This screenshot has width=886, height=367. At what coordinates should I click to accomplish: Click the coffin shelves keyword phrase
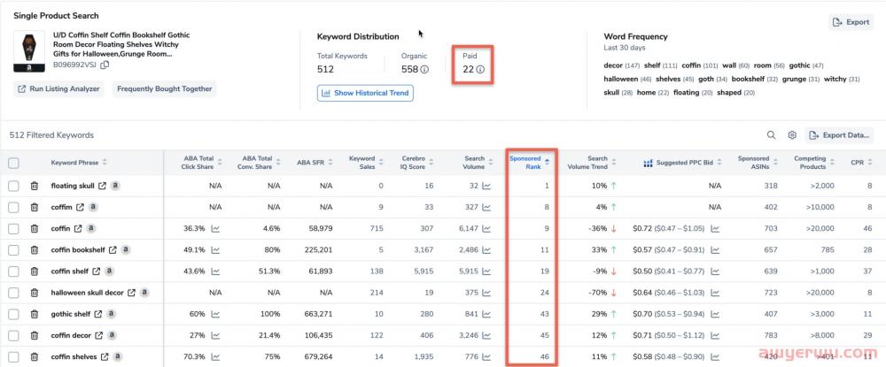pyautogui.click(x=75, y=357)
